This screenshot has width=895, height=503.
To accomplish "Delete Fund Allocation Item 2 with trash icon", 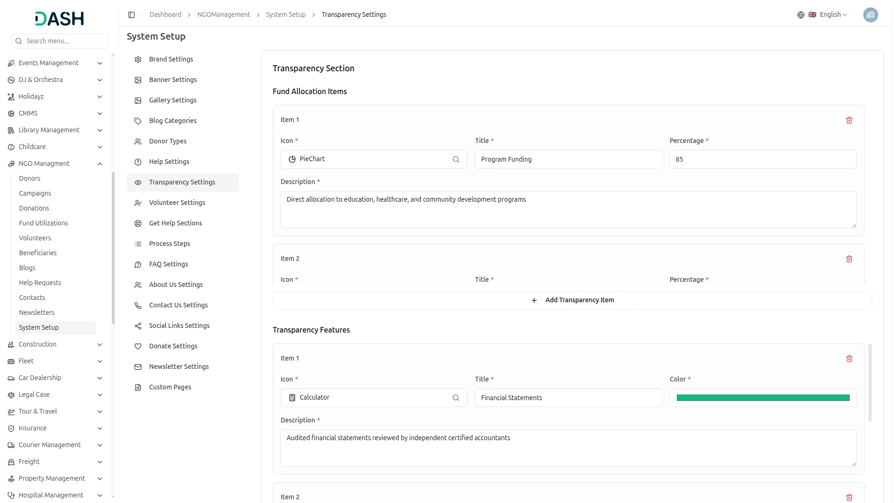I will point(849,259).
